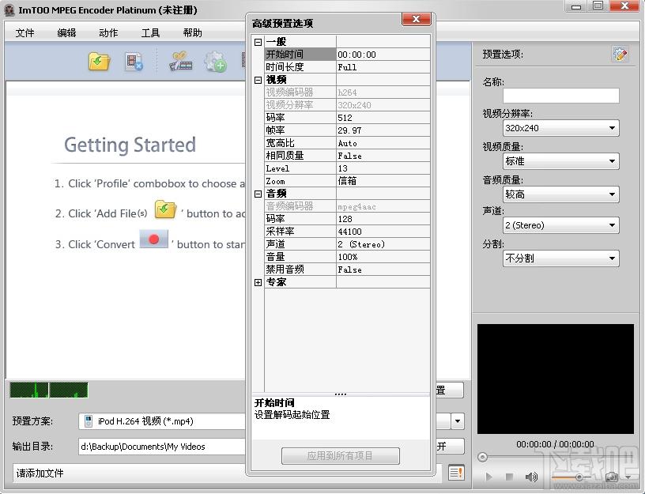Viewport: 645px width, 494px height.
Task: Click the partially hidden 开 button by output directory
Action: coord(450,447)
